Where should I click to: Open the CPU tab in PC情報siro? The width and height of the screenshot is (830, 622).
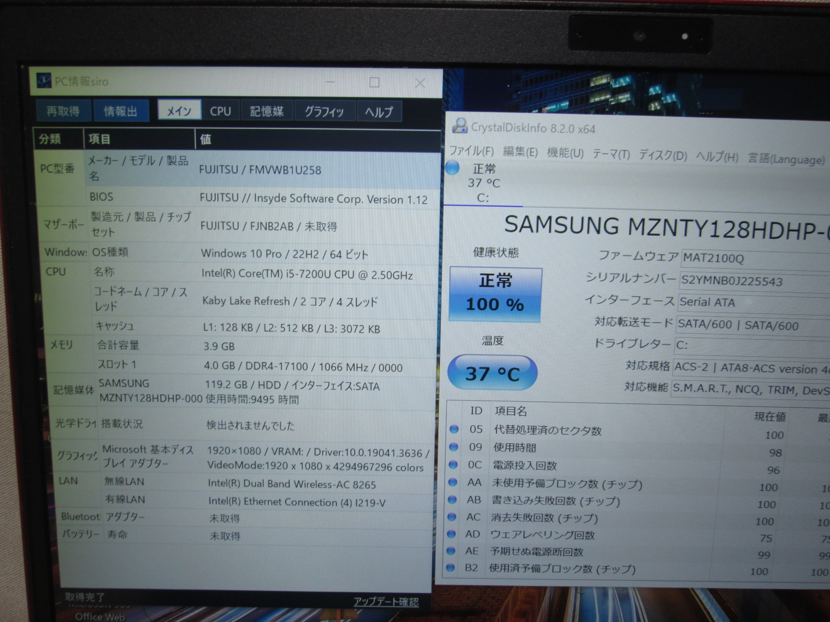point(220,111)
